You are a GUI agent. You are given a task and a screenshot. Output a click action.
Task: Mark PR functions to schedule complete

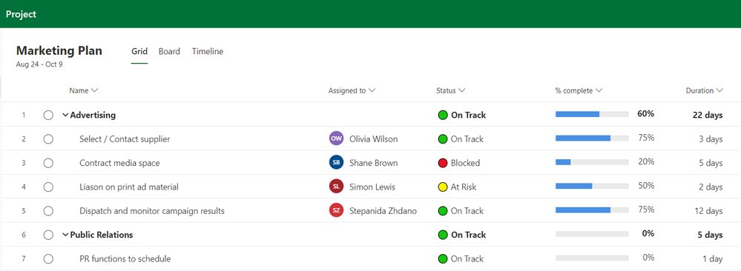[48, 258]
